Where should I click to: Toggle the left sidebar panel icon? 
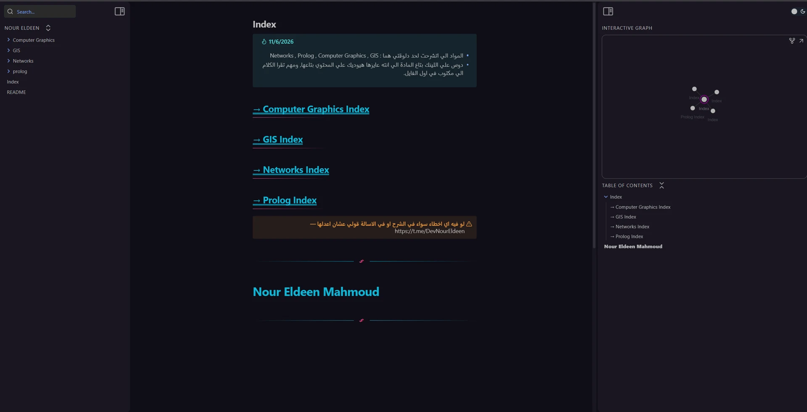click(x=119, y=11)
